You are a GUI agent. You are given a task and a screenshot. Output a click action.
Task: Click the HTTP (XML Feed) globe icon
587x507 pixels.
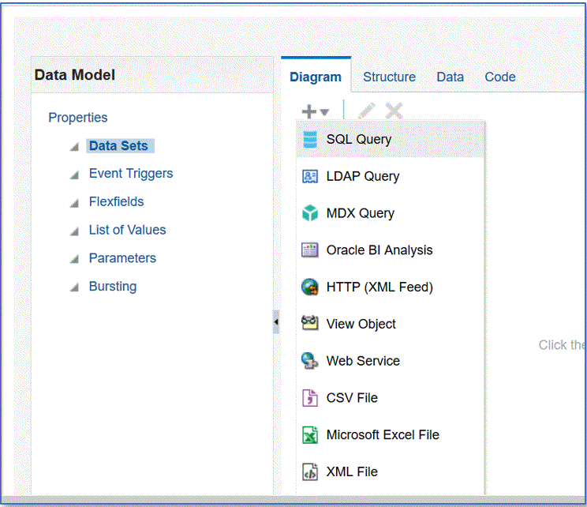(310, 287)
